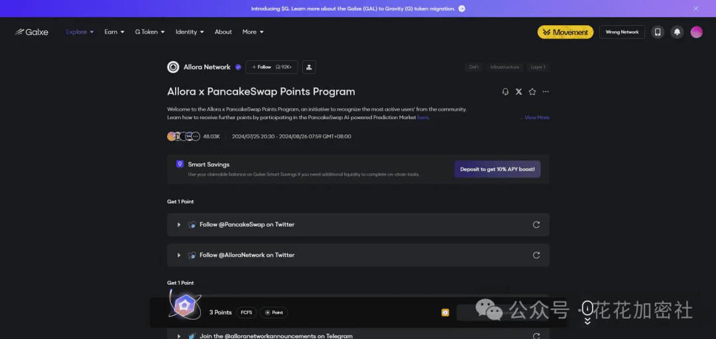
Task: Click the participant avatars group
Action: coord(184,136)
